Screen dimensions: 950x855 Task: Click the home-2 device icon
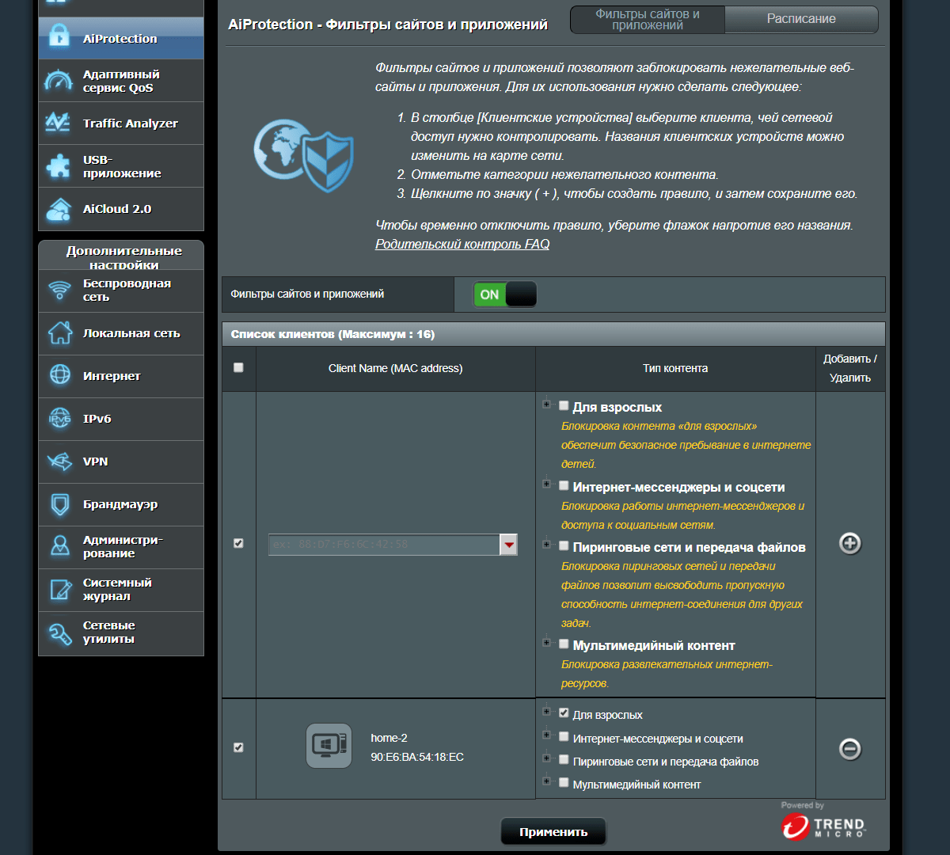tap(329, 746)
